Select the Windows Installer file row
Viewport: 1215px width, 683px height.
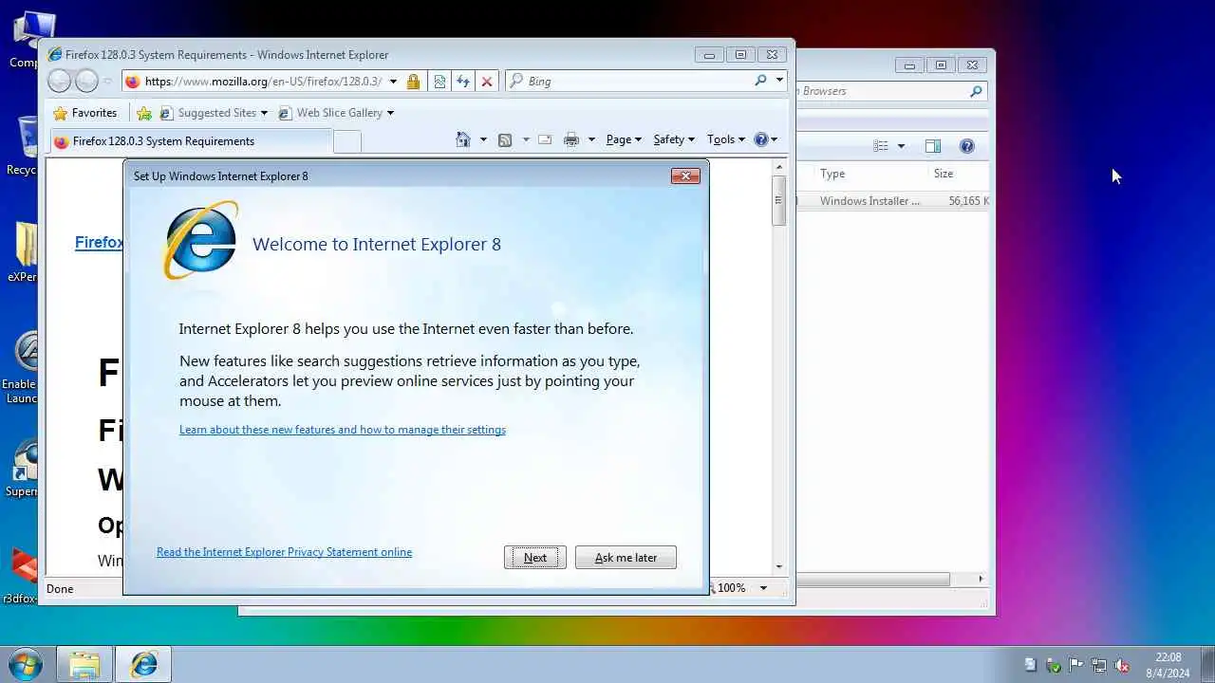click(893, 201)
